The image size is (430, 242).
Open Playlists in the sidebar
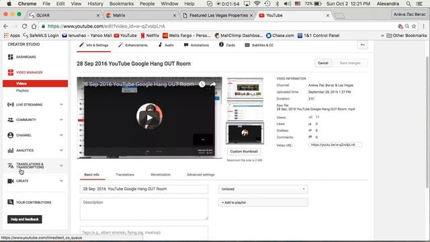(x=22, y=91)
